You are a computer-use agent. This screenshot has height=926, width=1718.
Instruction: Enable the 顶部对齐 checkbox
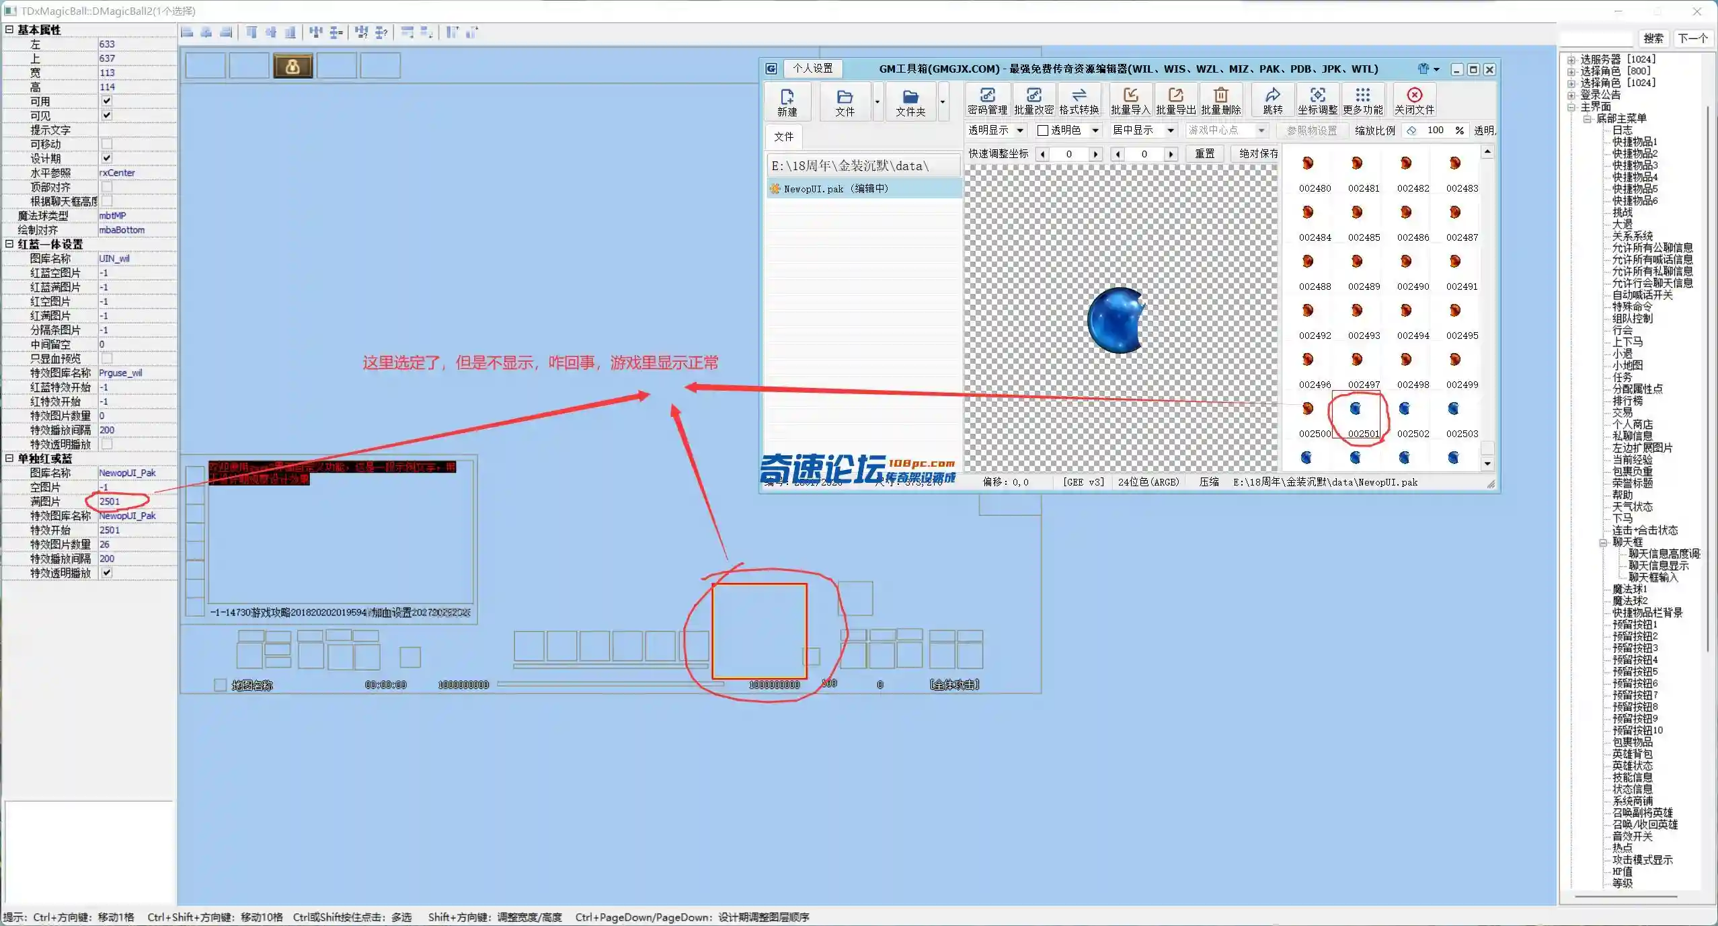point(106,187)
